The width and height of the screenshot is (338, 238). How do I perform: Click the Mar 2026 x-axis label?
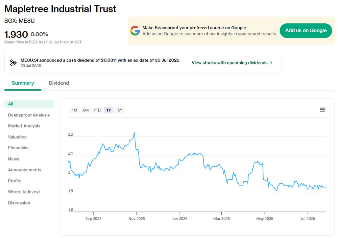(x=222, y=219)
